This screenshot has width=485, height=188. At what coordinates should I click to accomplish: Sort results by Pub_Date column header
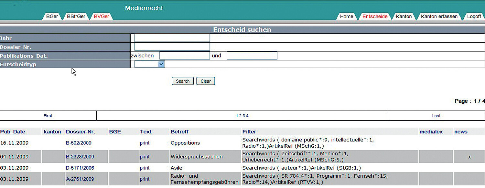13,131
